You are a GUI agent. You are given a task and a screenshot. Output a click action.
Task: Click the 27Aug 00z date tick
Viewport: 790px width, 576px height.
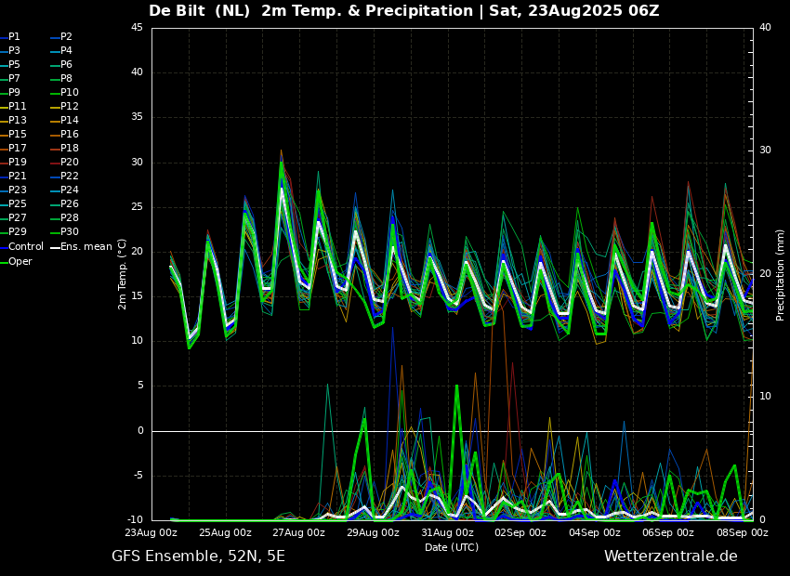pos(298,533)
